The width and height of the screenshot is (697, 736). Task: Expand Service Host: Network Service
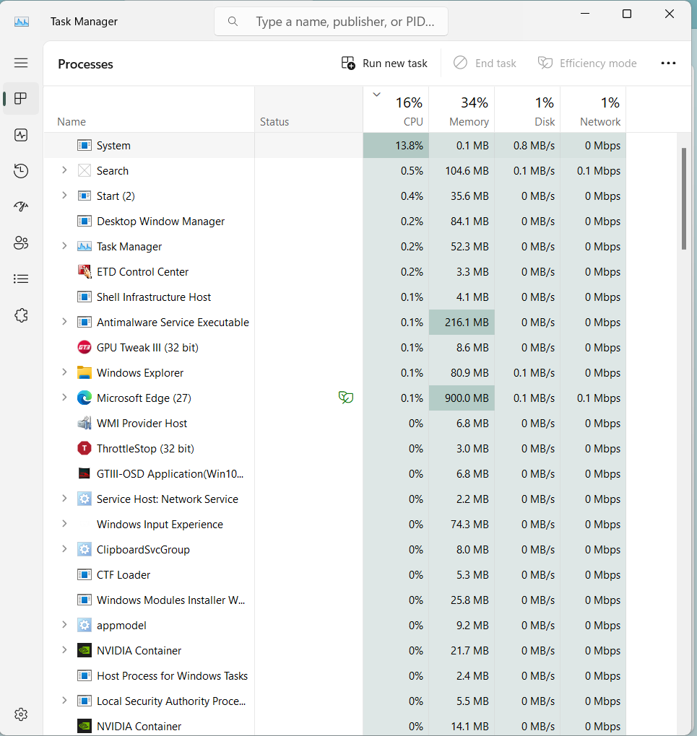(64, 499)
